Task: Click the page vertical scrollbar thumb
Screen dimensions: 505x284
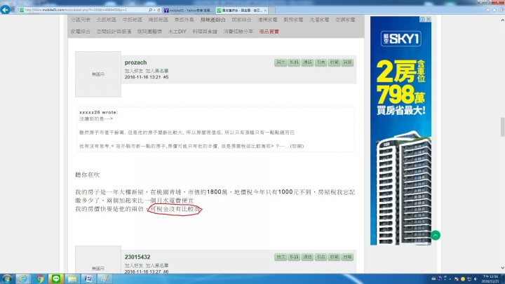Action: (x=502, y=127)
